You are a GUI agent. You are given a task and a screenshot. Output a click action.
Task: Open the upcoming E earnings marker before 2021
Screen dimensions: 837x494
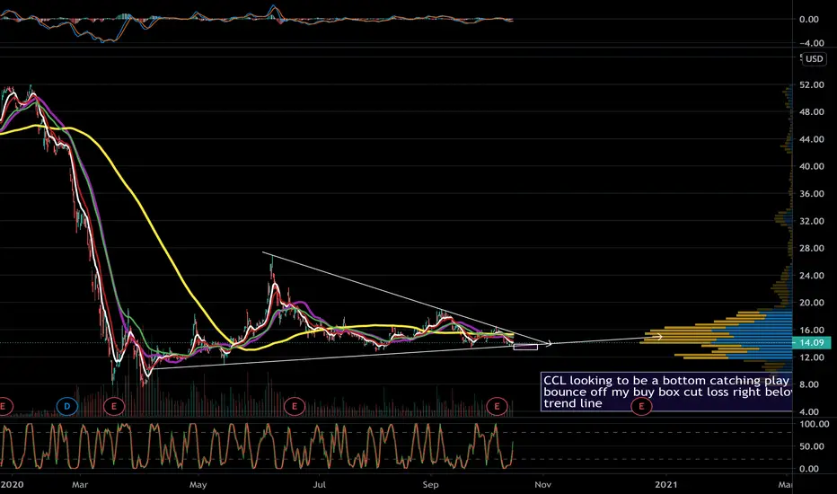coord(641,406)
